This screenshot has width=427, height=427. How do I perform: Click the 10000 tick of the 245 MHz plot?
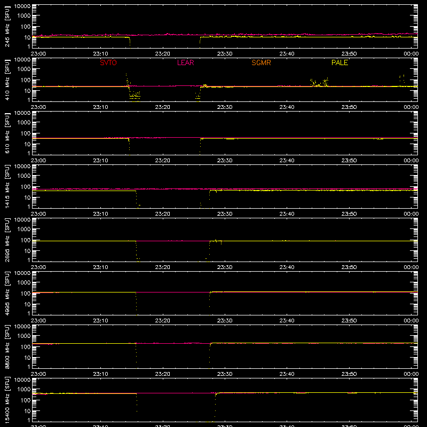click(x=22, y=6)
